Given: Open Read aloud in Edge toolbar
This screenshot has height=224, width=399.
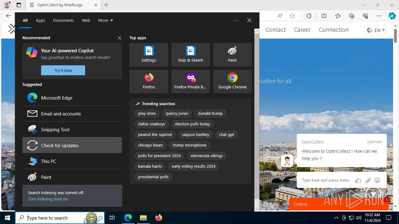Looking at the screenshot, I should tap(280, 16).
